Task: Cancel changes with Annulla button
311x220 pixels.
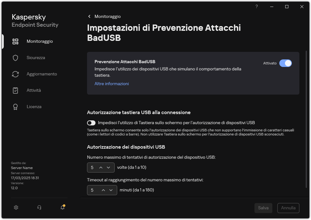Action: [x=288, y=208]
